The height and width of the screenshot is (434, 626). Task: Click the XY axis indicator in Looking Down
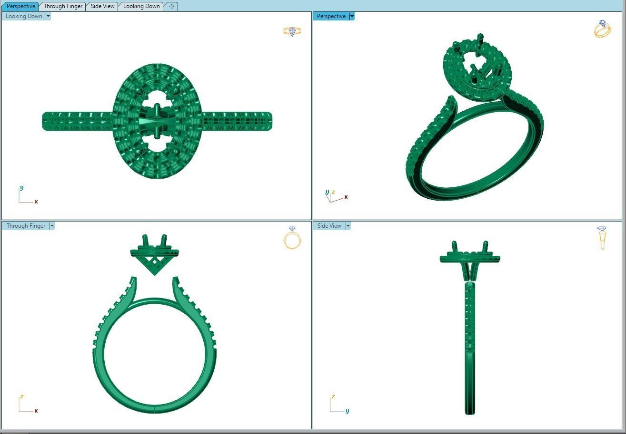tap(28, 195)
